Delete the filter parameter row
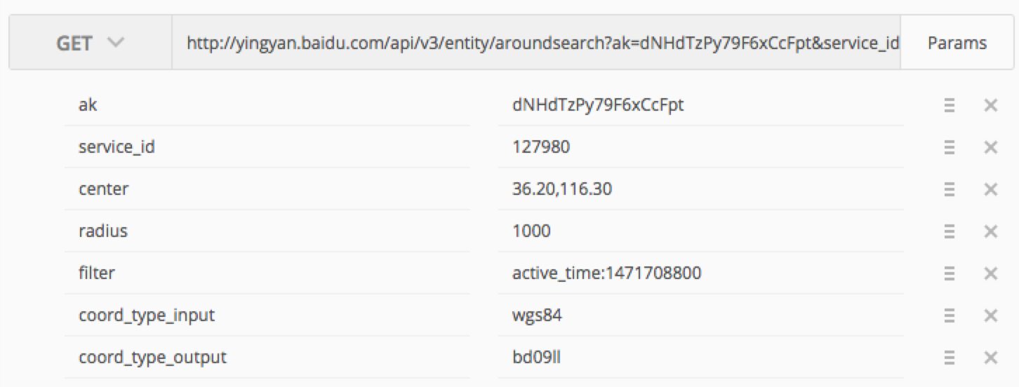The image size is (1019, 387). [990, 274]
